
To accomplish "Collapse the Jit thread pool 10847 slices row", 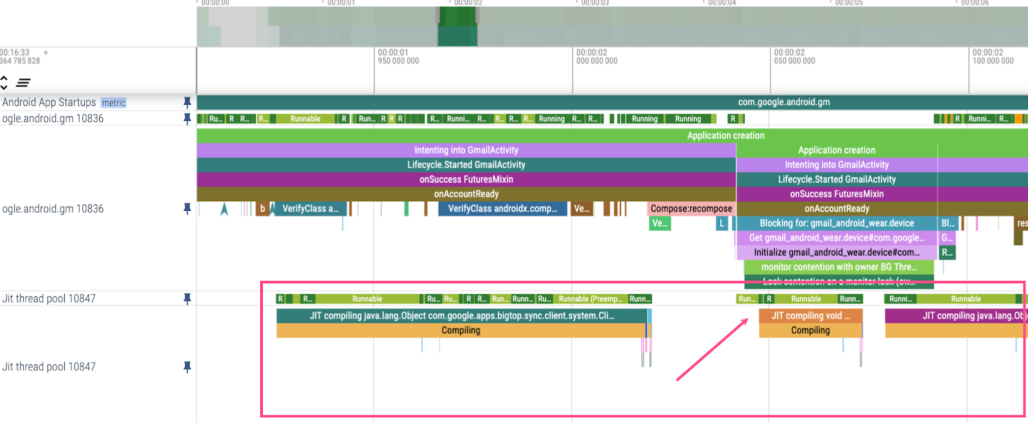I will coord(49,366).
